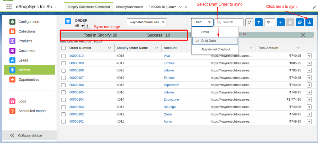This screenshot has height=143, width=318.
Task: Expand the Order Number column menu
Action: (110, 48)
